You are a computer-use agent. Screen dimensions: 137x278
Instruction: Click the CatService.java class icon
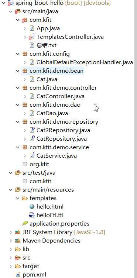point(32,156)
